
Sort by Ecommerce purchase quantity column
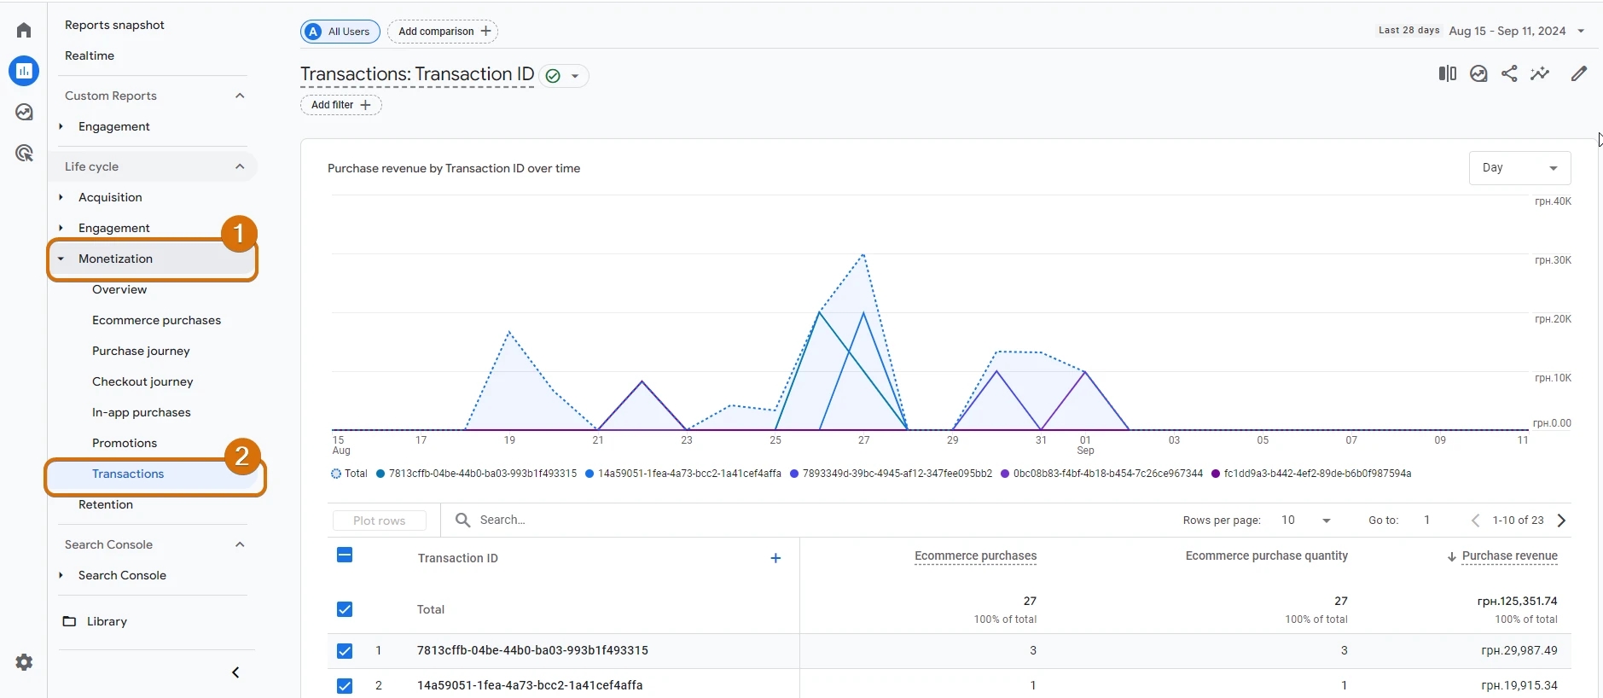1267,555
